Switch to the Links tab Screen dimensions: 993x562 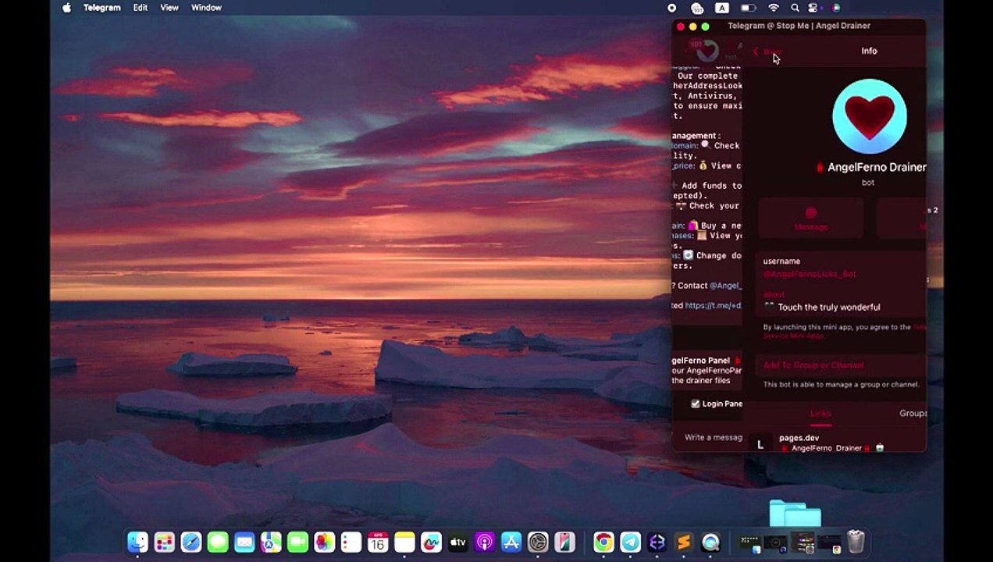pos(820,413)
